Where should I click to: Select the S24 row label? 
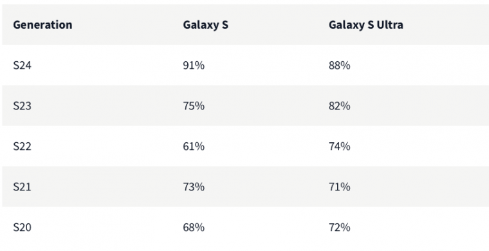tap(22, 66)
